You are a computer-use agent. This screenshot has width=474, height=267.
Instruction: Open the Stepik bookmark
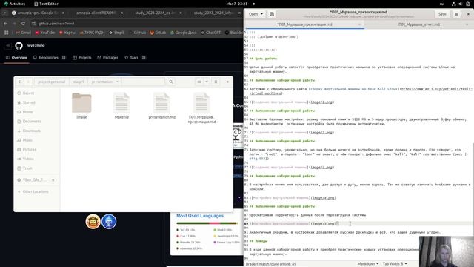117,33
